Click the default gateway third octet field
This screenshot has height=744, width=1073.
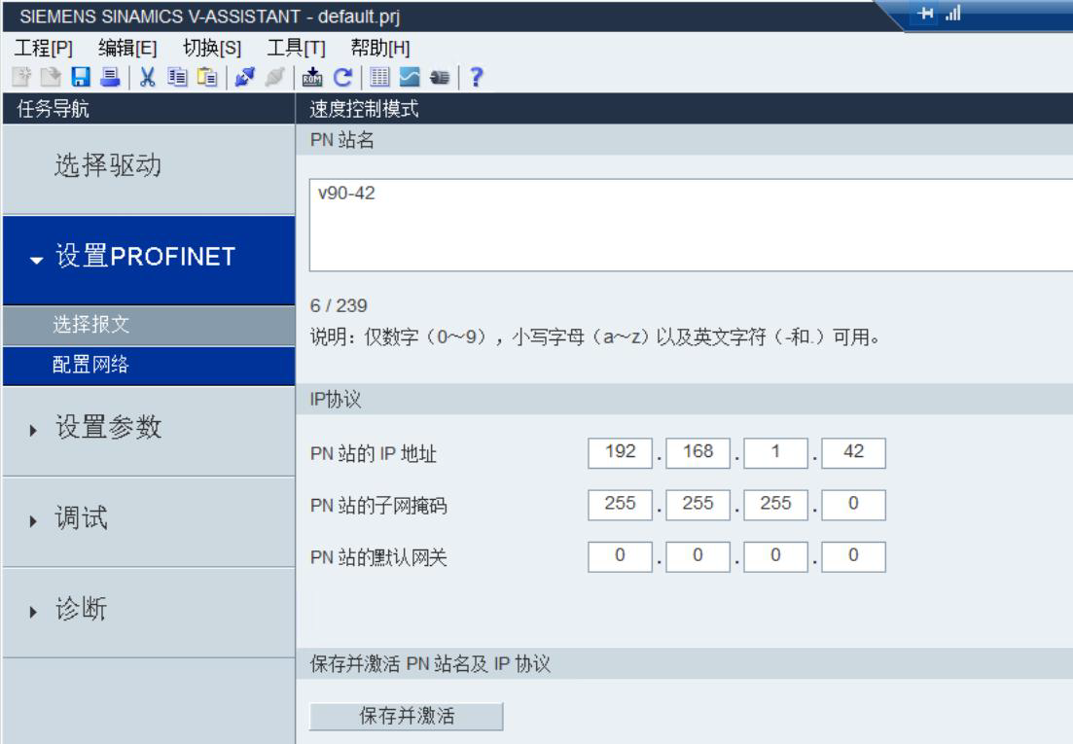point(776,556)
